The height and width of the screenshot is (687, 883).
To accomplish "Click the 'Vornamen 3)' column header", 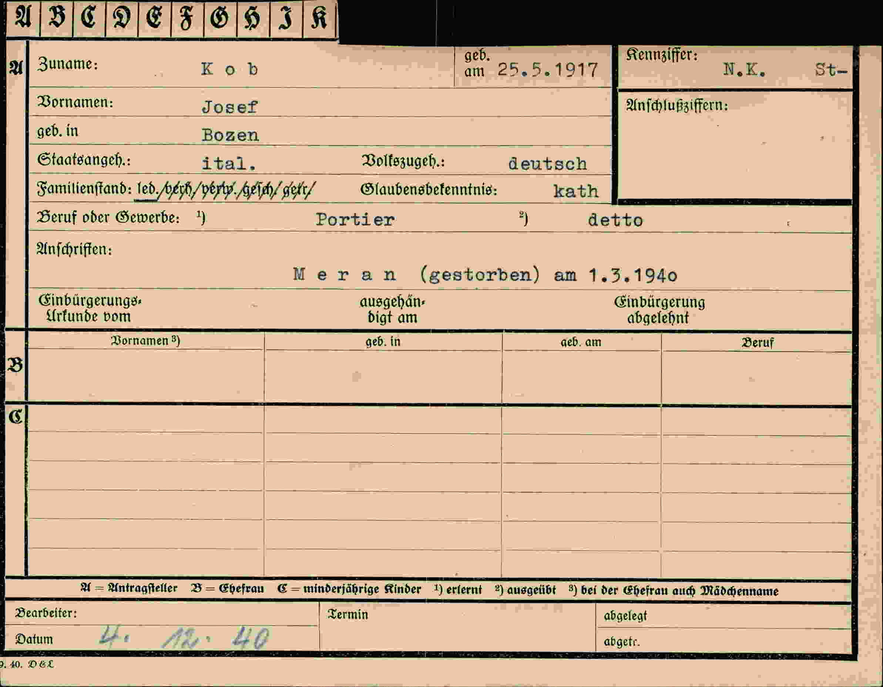I will coord(145,341).
